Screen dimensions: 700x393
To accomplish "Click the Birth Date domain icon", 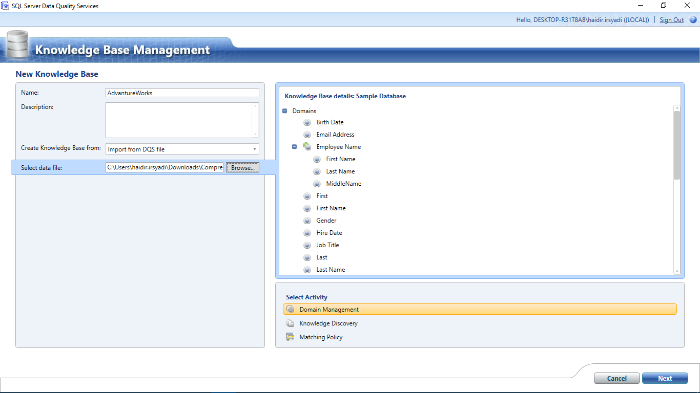I will coord(307,122).
